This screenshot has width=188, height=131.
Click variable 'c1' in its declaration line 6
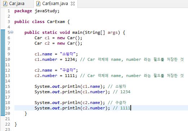point(47,38)
